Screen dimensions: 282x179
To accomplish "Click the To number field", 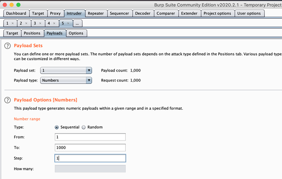I will point(90,148).
